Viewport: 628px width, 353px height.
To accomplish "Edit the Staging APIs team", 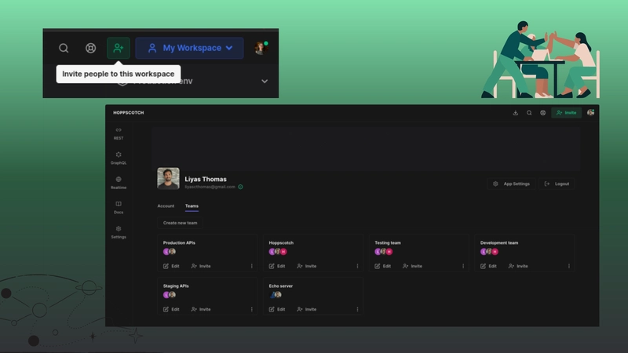I will pyautogui.click(x=171, y=309).
